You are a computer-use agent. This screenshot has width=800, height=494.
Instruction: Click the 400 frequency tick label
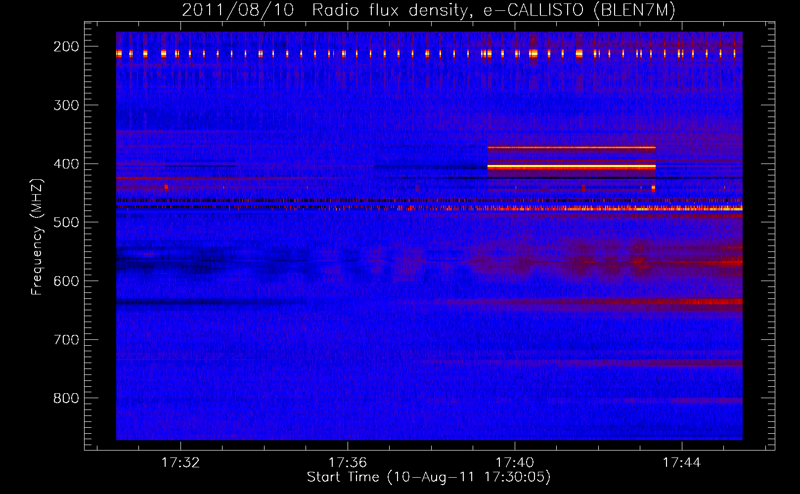[x=66, y=164]
